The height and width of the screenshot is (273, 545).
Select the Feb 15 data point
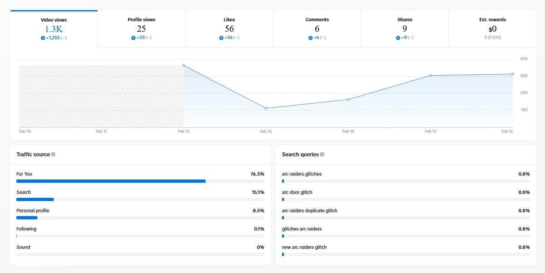click(x=431, y=76)
